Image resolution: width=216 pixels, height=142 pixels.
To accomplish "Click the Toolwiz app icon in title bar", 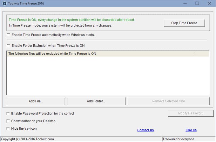I will click(x=4, y=3).
